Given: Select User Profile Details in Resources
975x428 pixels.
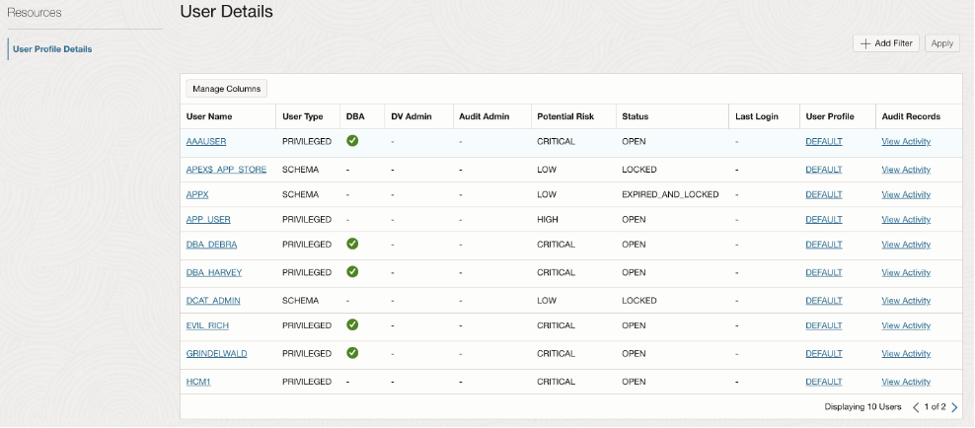Looking at the screenshot, I should point(52,49).
